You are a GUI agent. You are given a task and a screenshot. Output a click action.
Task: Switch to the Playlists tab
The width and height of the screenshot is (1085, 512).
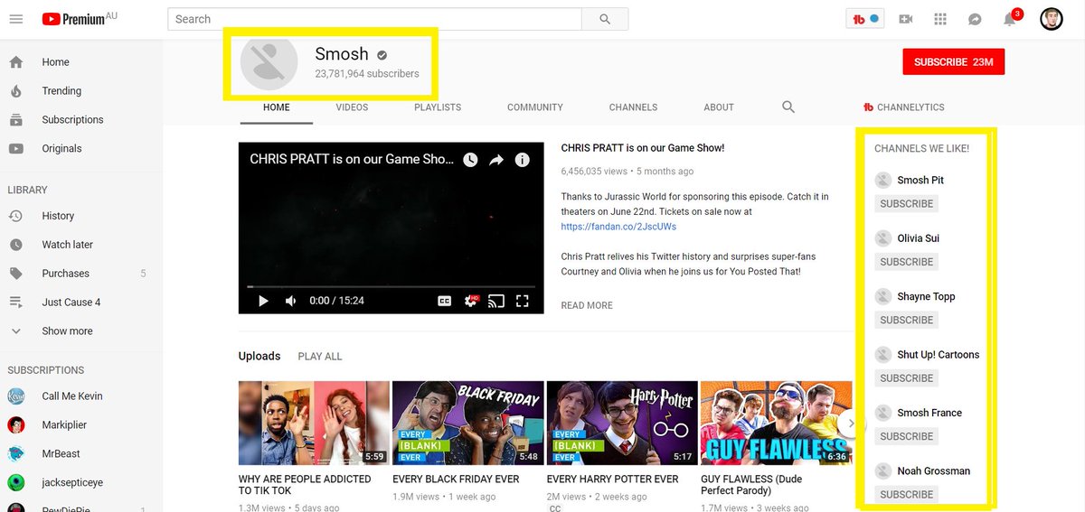438,107
